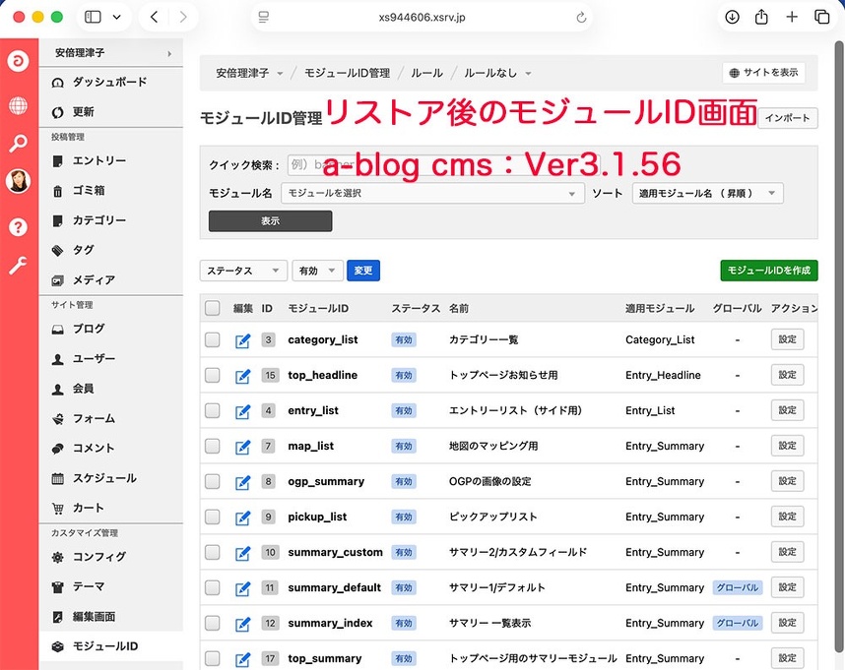Click edit icon for summary_default row
Image resolution: width=845 pixels, height=670 pixels.
click(x=243, y=588)
